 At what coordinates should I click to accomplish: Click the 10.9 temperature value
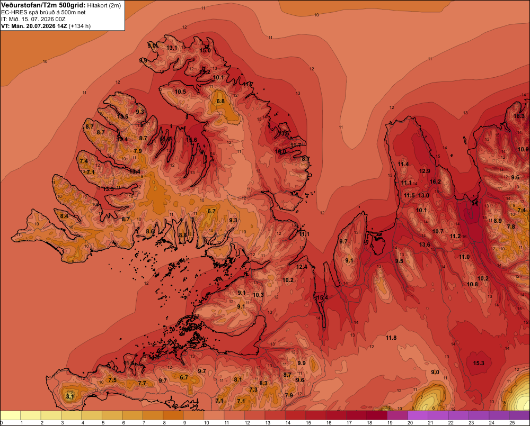pyautogui.click(x=523, y=149)
